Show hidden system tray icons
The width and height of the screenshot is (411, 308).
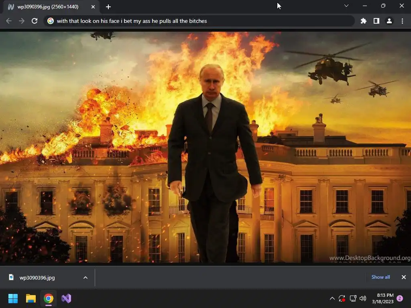coord(332,298)
